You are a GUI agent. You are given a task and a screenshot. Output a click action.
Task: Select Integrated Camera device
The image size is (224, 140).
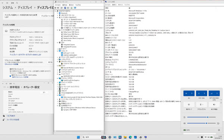[x=69, y=45]
